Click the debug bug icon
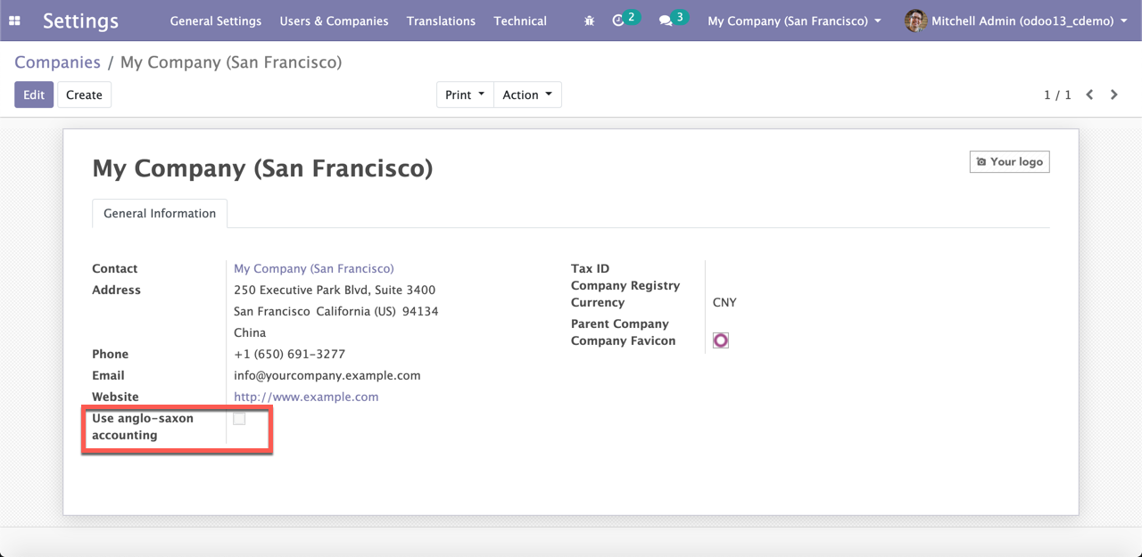Viewport: 1142px width, 557px height. point(589,20)
